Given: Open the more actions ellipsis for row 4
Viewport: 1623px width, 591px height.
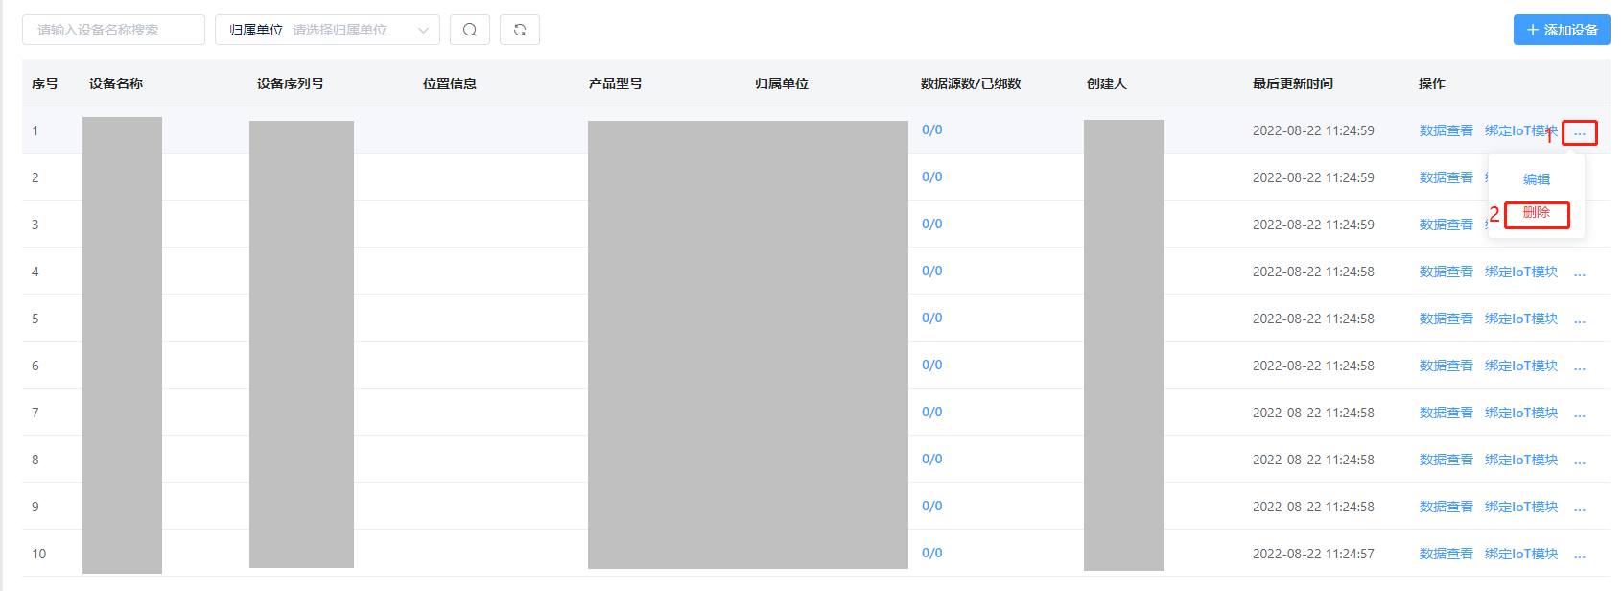Looking at the screenshot, I should [1580, 273].
